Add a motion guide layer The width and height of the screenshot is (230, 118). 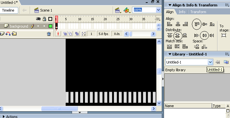point(8,34)
